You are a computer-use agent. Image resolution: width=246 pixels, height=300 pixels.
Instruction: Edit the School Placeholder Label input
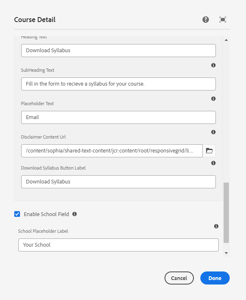[118, 245]
